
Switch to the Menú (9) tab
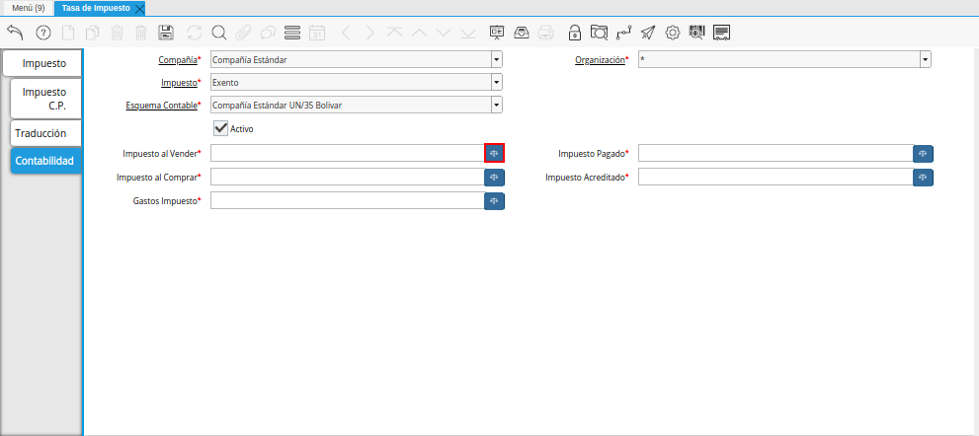28,7
